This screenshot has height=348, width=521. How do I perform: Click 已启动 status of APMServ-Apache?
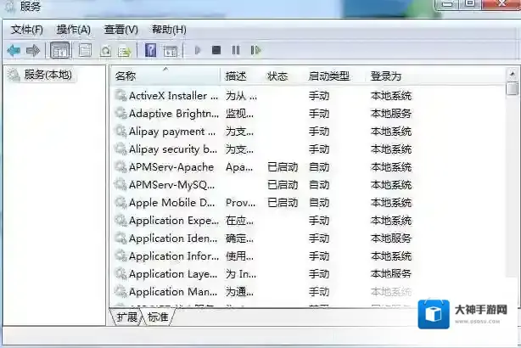click(283, 167)
